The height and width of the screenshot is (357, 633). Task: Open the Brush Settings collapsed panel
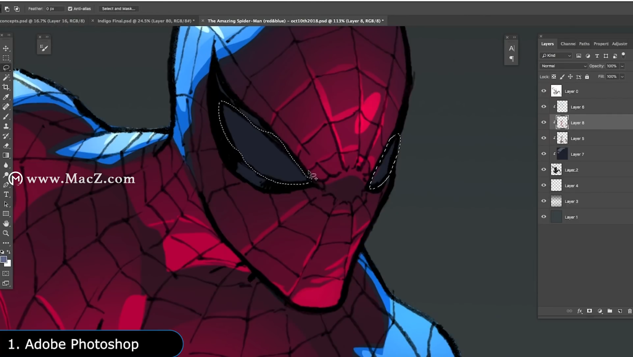coord(44,48)
